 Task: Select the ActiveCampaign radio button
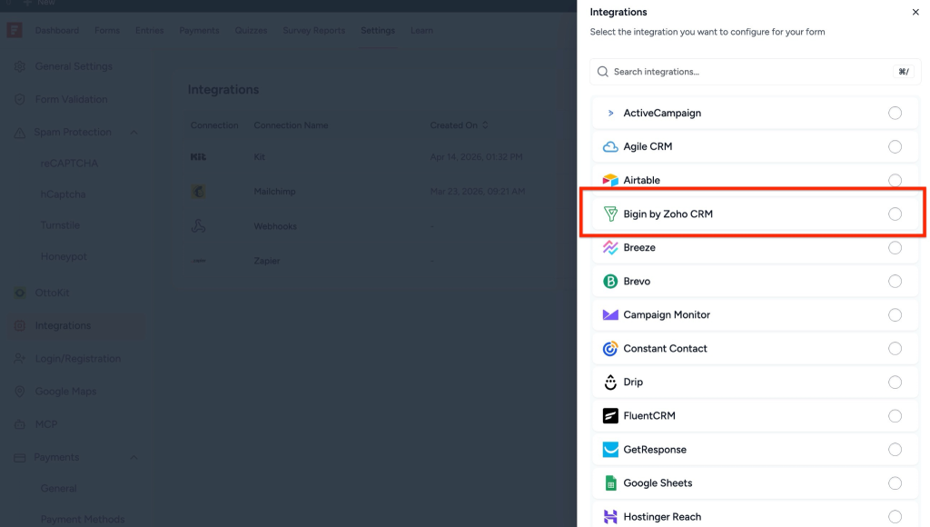895,113
